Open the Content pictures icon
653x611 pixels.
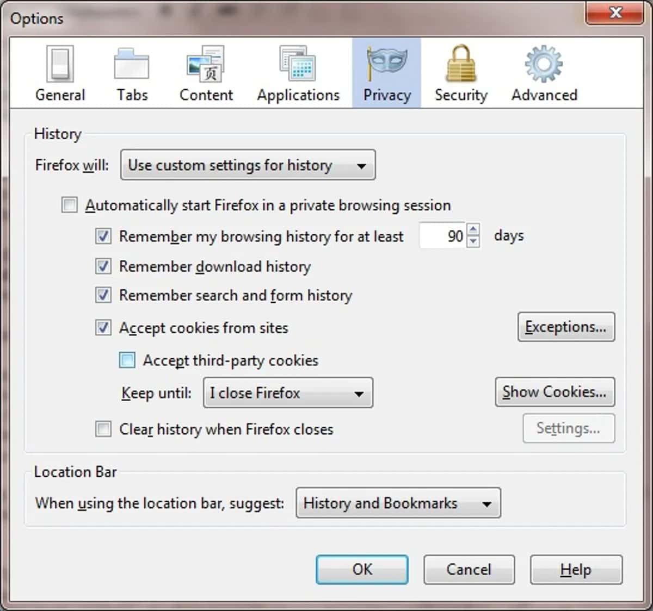point(205,64)
